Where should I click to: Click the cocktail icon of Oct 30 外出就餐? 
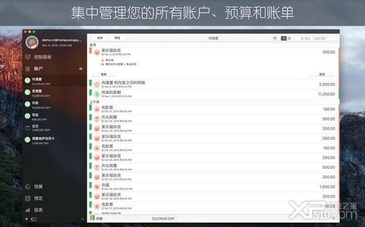[x=97, y=119]
